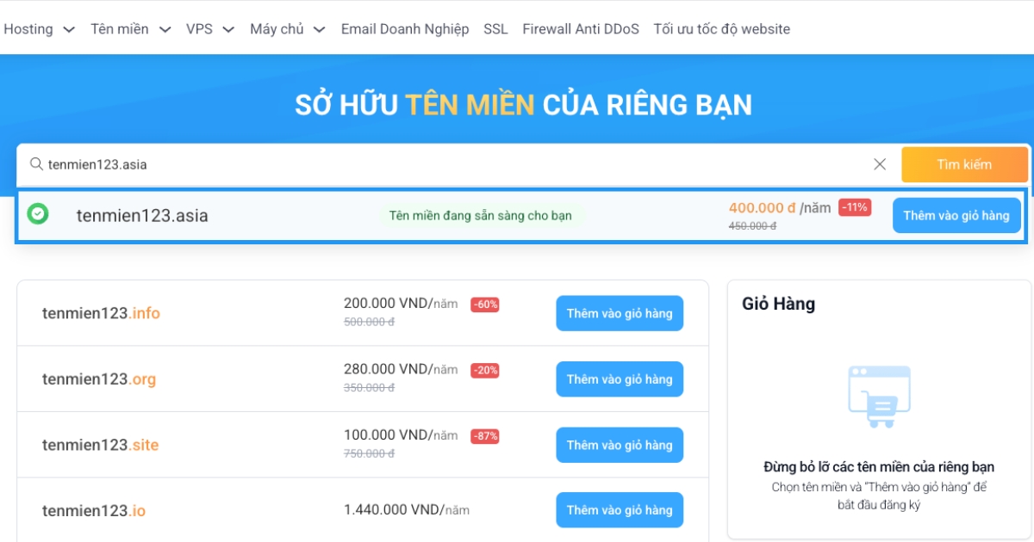1034x542 pixels.
Task: Open Tối ưu tốc độ website page
Action: tap(721, 28)
